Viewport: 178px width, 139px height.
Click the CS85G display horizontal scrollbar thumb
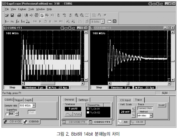tap(48, 83)
